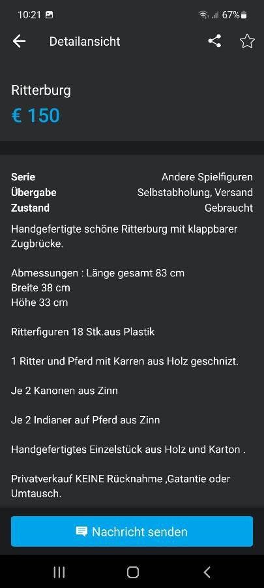264x588 pixels.
Task: Click Nachricht senden button
Action: tap(132, 531)
